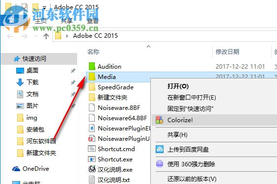
Task: Choose 使用 360强力删除 menu entry
Action: (191, 164)
